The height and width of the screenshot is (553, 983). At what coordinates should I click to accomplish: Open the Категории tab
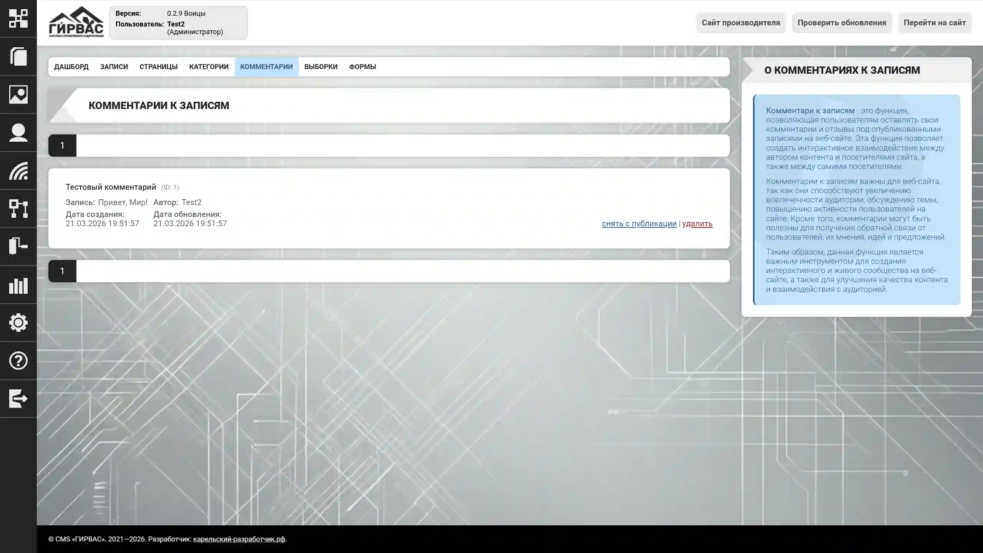(x=209, y=67)
